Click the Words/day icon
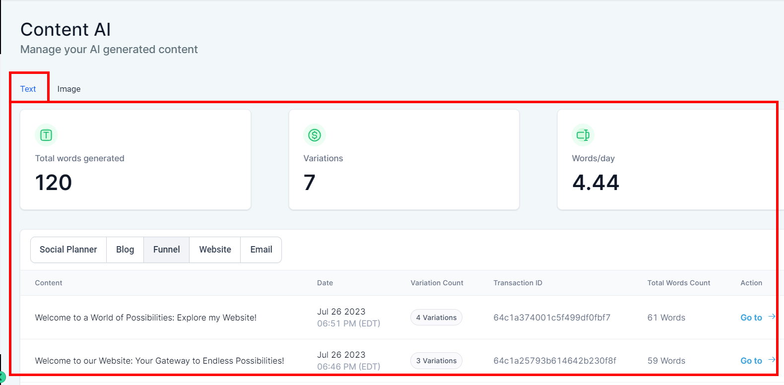Viewport: 784px width, 385px height. 583,135
